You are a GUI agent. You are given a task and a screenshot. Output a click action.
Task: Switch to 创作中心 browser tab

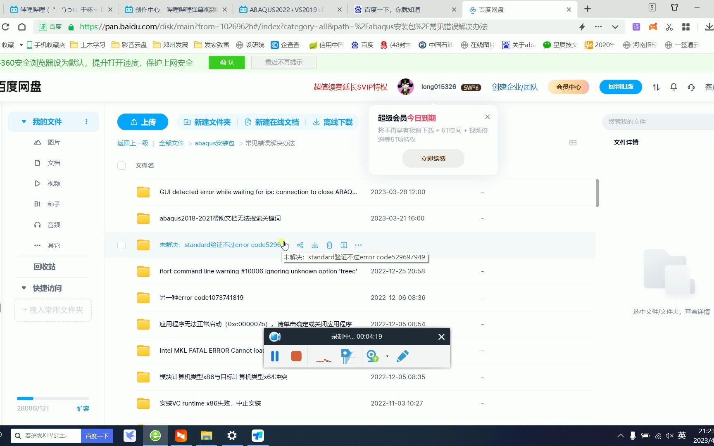pyautogui.click(x=175, y=9)
